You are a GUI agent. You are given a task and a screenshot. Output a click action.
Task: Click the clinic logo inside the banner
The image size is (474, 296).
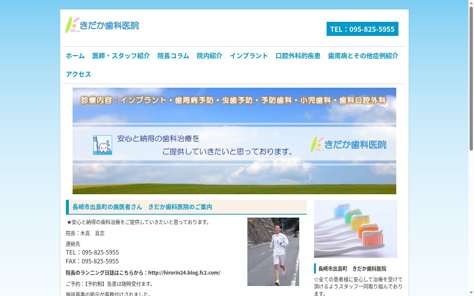(x=348, y=144)
